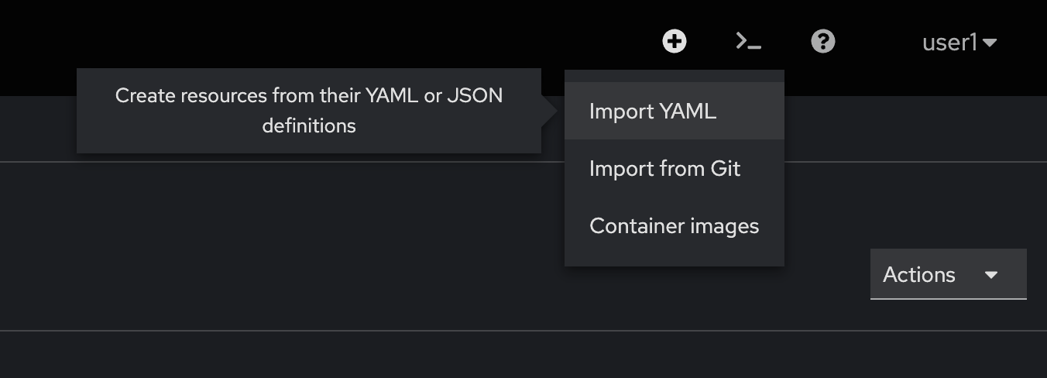Expand the Actions dropdown
The image size is (1047, 378).
949,274
